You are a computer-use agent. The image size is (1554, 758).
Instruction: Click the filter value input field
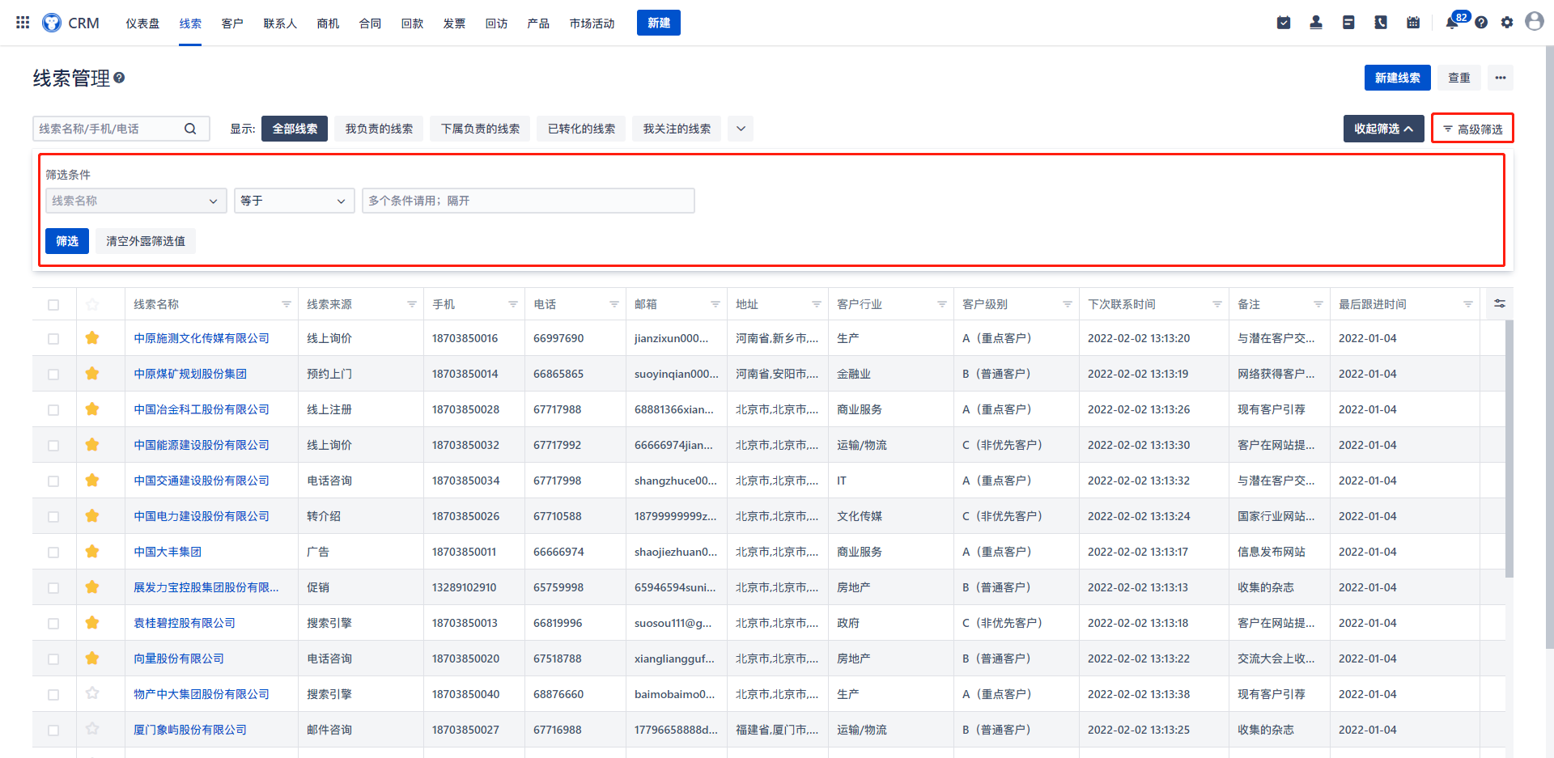(x=529, y=201)
